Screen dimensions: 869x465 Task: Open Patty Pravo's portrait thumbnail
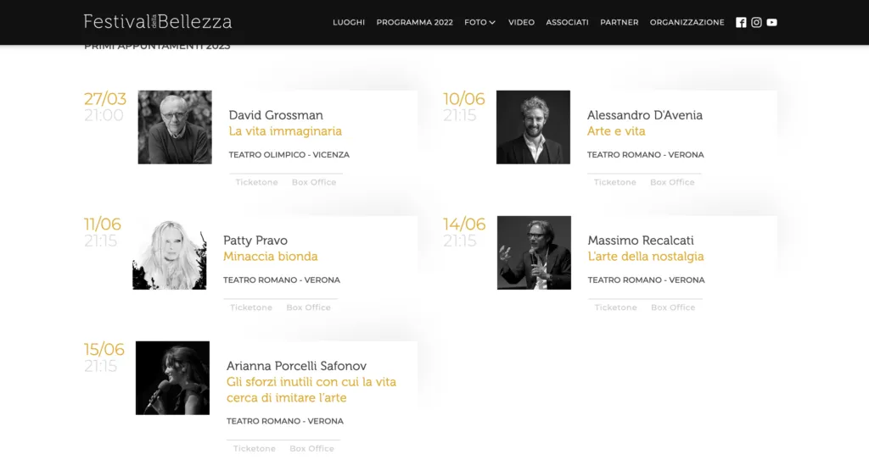(x=170, y=253)
